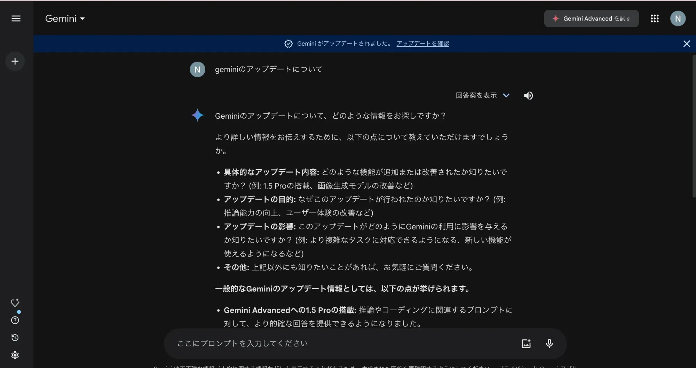
Task: Expand the Gemini model dropdown
Action: (65, 18)
